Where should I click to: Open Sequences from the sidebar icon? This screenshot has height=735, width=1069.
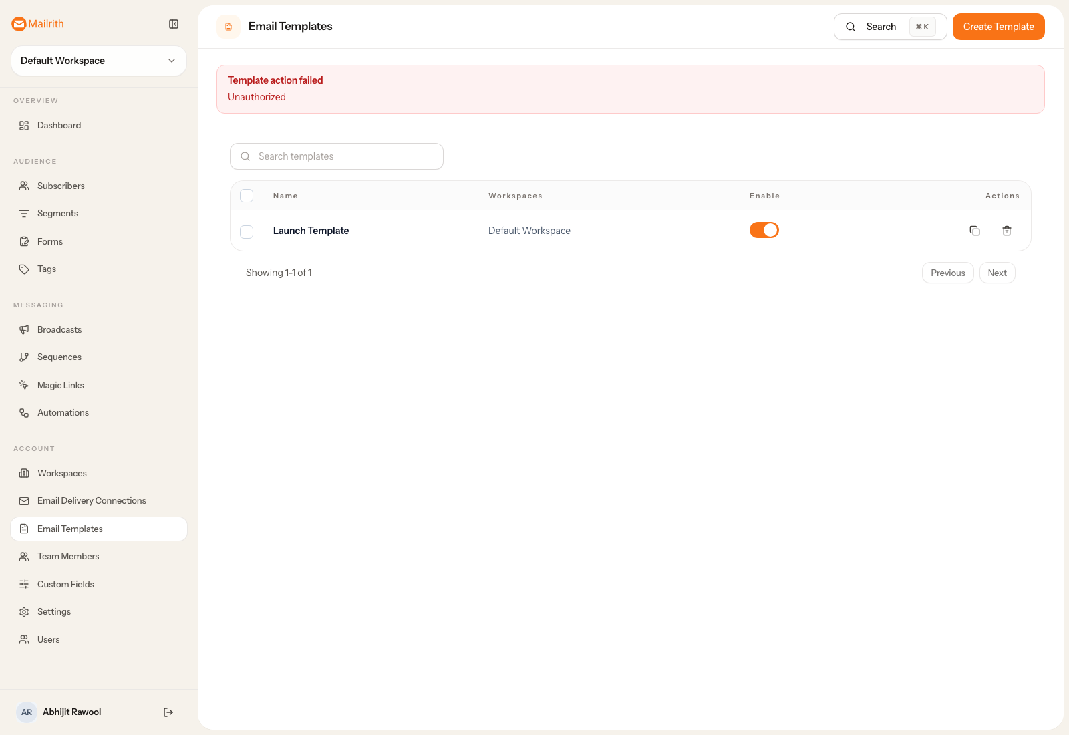pos(24,357)
